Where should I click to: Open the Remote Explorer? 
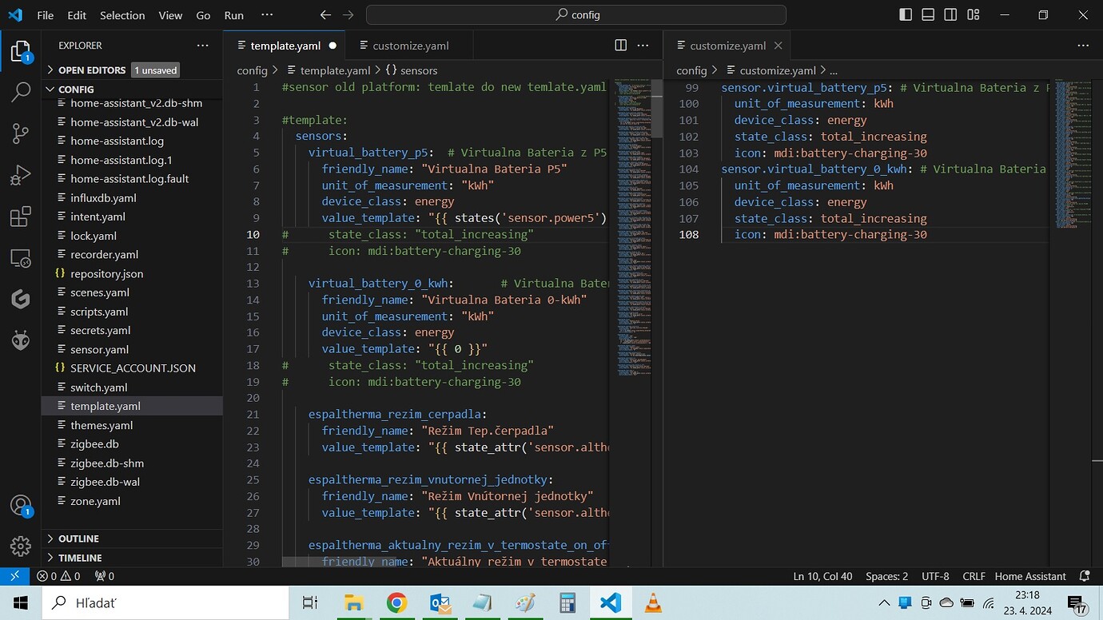point(20,258)
